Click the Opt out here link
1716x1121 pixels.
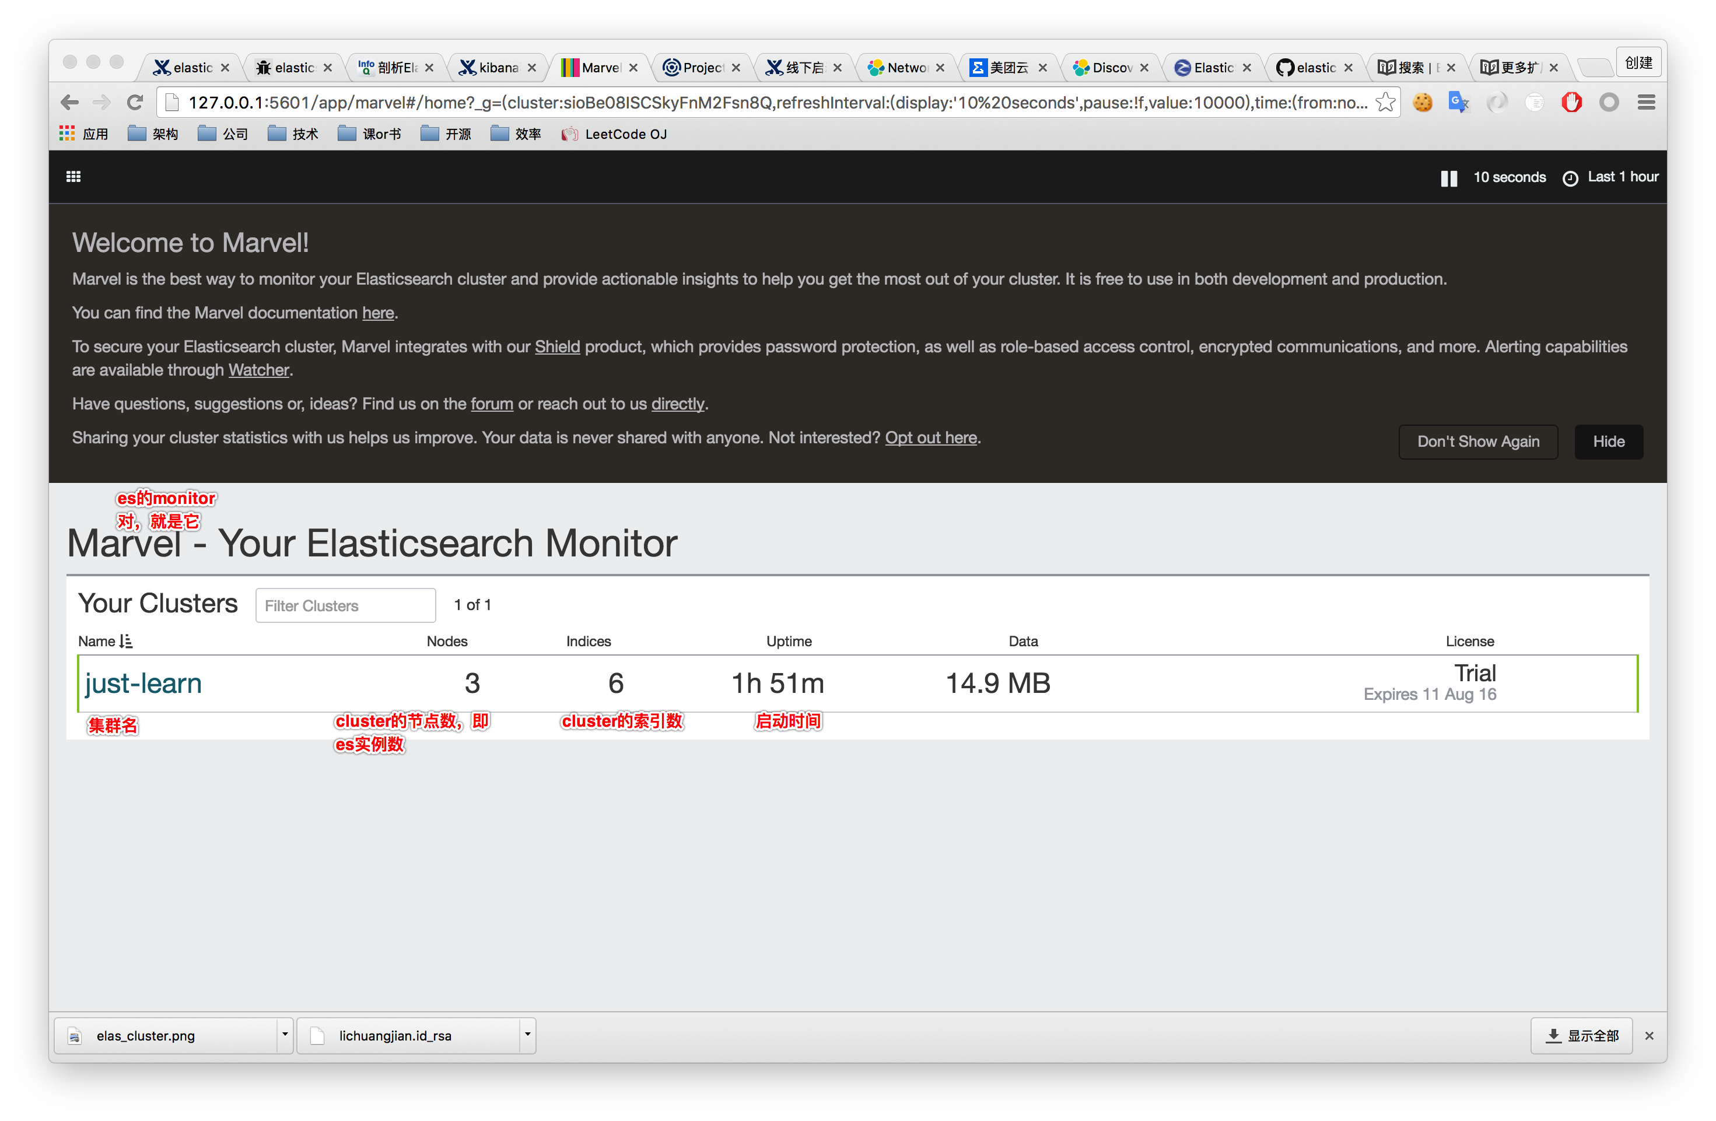(931, 437)
